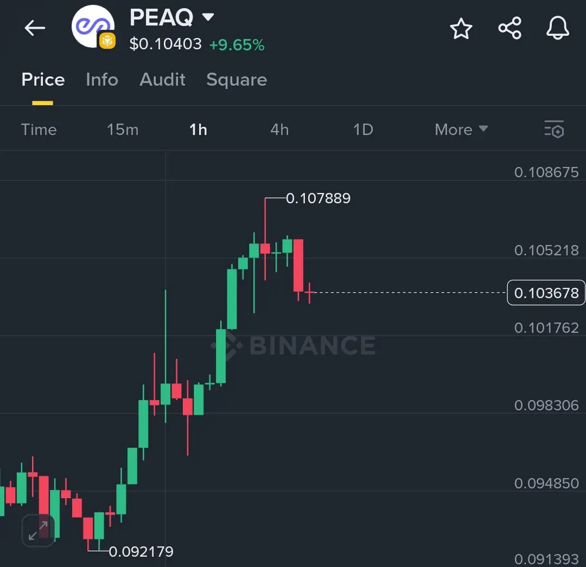Tap the back arrow icon
Viewport: 586px width, 567px height.
[35, 28]
